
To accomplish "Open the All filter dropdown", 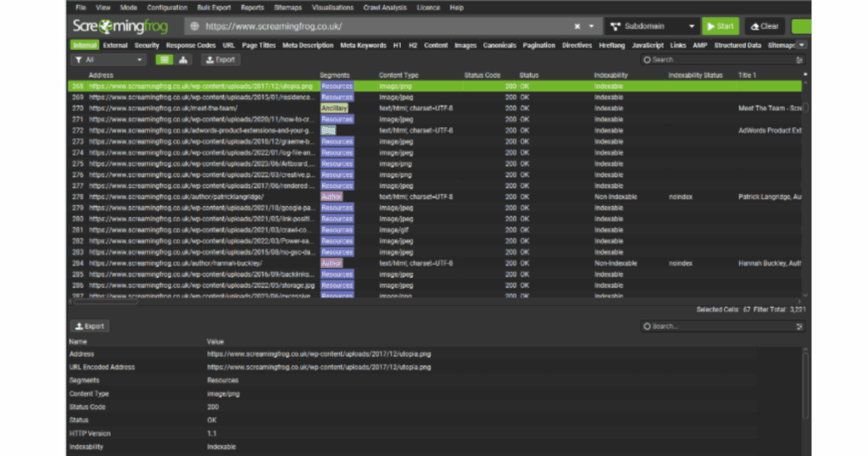I will pyautogui.click(x=108, y=60).
